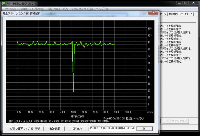The height and width of the screenshot is (136, 200).
Task: Click the 50 % axis label
Action: (x=74, y=112)
